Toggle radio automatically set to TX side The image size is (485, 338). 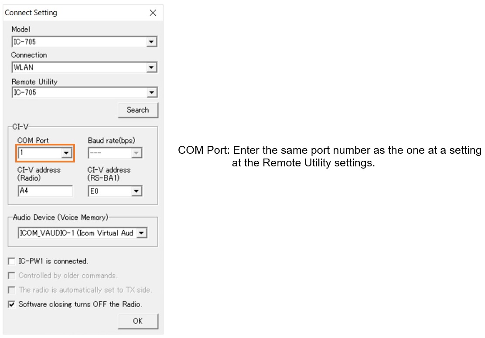click(11, 290)
